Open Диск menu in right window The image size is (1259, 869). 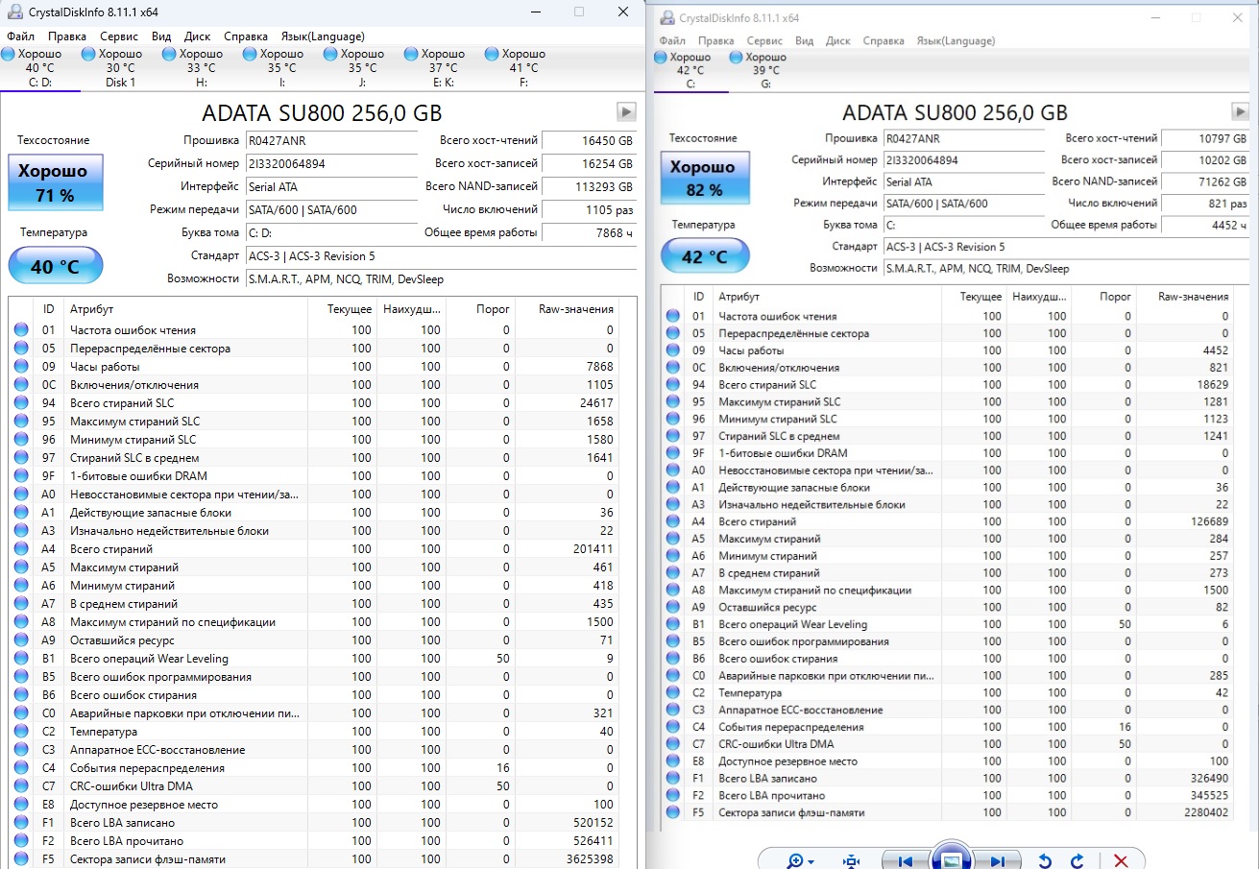click(837, 41)
